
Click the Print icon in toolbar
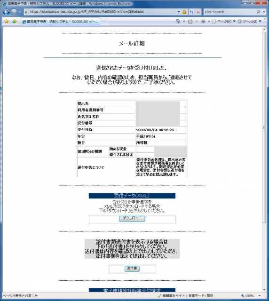pyautogui.click(x=203, y=21)
